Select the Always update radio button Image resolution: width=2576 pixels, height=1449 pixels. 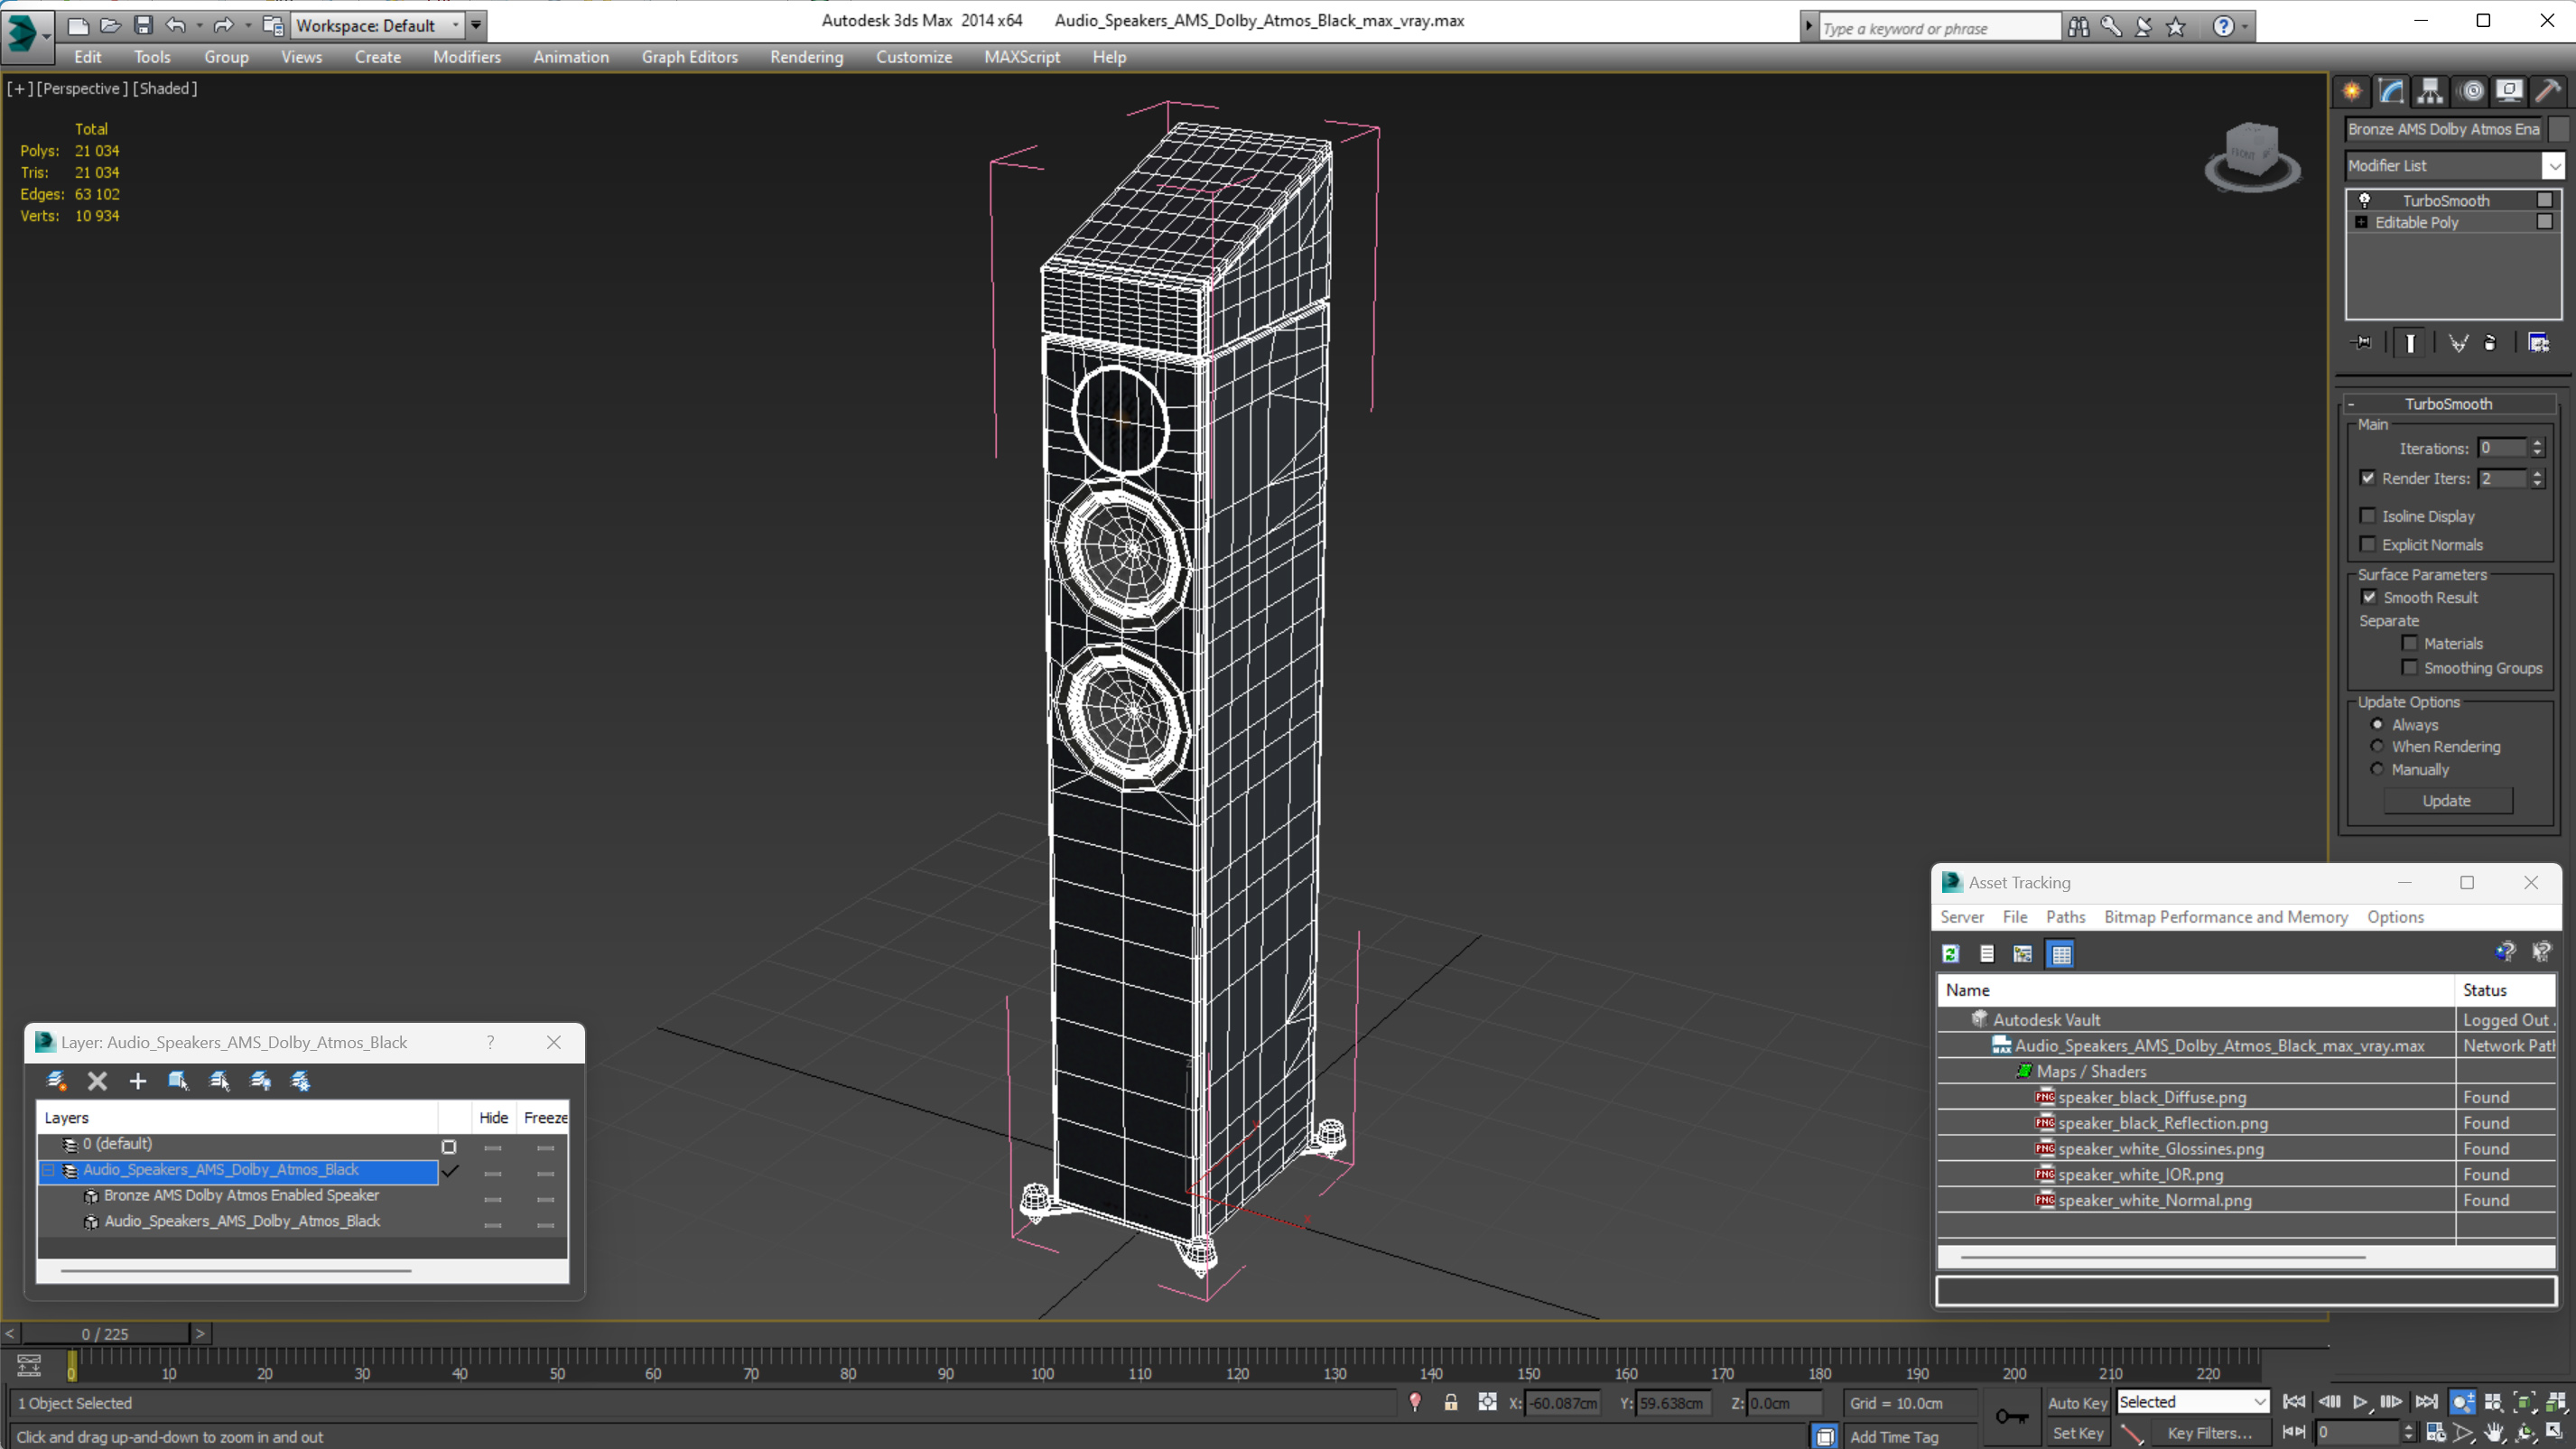(x=2378, y=724)
